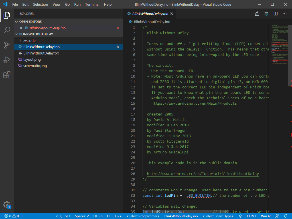Open the Help menu
The width and height of the screenshot is (292, 219).
[108, 5]
